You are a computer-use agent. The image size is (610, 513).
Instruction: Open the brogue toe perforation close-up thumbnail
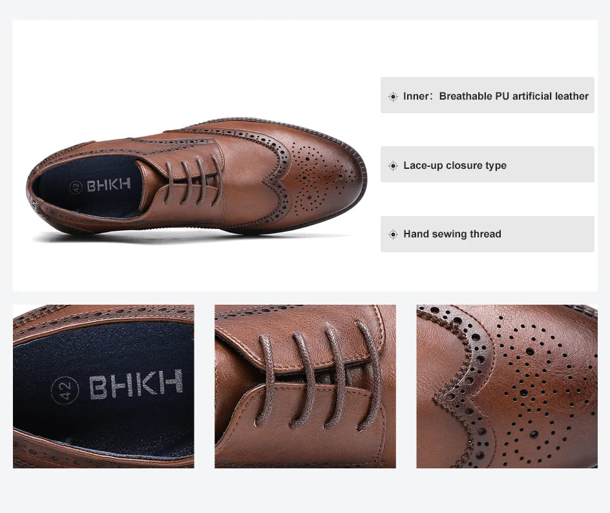coord(507,386)
